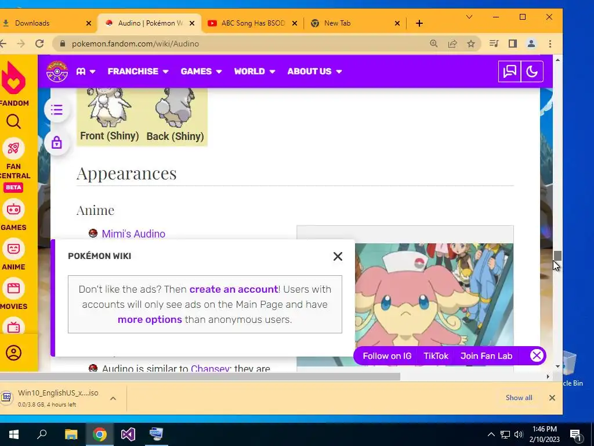Viewport: 594px width, 446px height.
Task: Close the Pokémon Wiki ad notice popup
Action: tap(338, 256)
